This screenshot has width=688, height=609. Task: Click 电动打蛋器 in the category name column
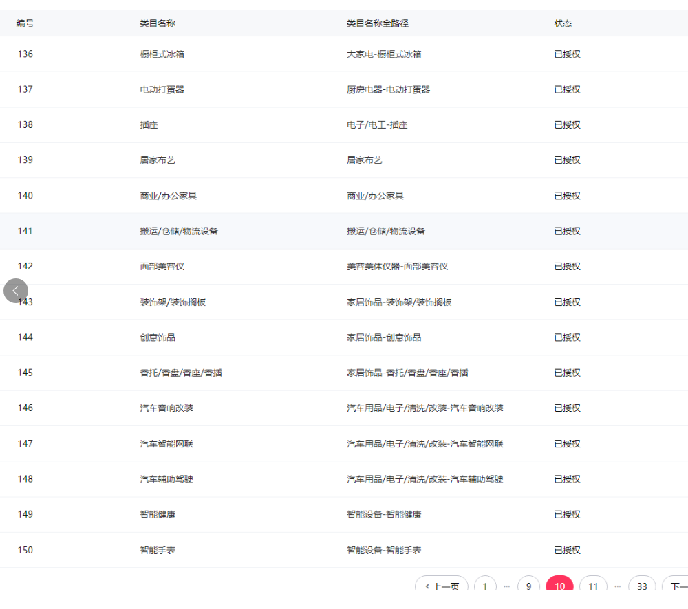(x=162, y=89)
